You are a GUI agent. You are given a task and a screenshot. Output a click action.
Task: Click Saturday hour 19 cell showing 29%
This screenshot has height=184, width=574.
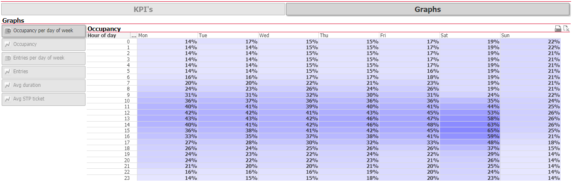pyautogui.click(x=470, y=154)
